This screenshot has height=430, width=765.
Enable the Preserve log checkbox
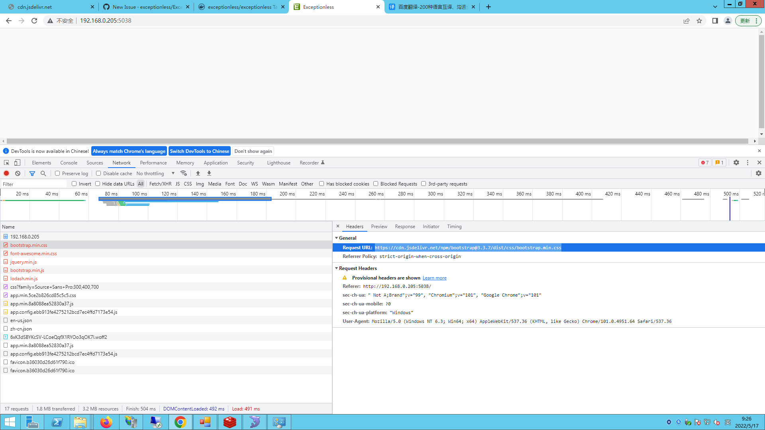coord(58,173)
